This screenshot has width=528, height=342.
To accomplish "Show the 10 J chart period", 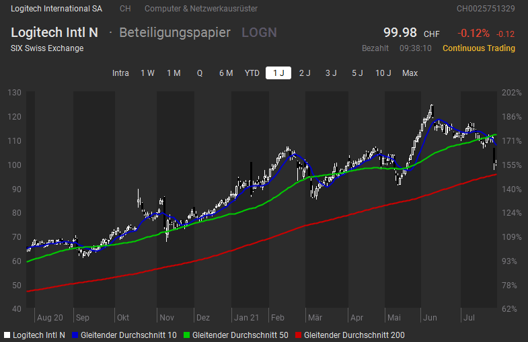I will 383,73.
